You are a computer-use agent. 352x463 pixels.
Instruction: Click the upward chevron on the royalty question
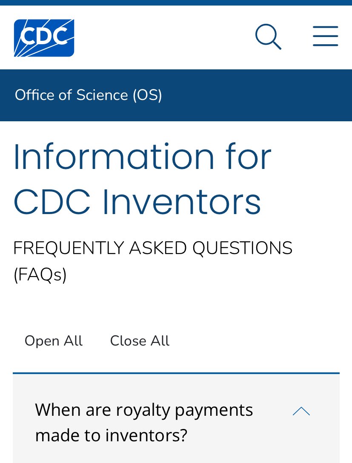pyautogui.click(x=301, y=411)
